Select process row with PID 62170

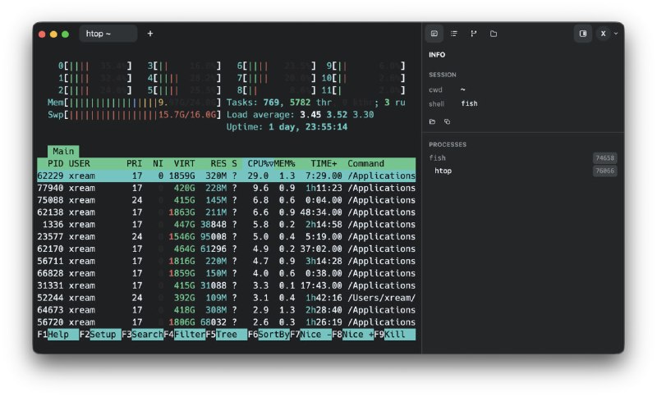tap(227, 249)
